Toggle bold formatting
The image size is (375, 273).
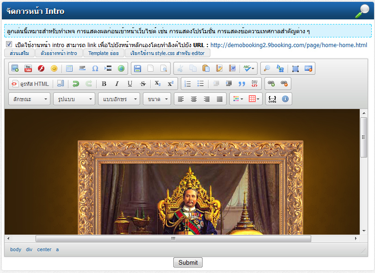tap(104, 84)
